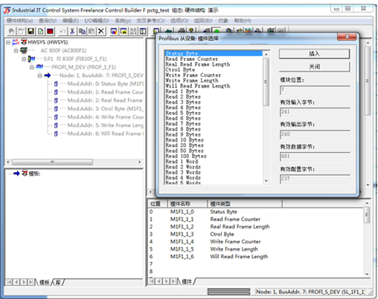Collapse the PROFI_M_DEV tree node
Image resolution: width=378 pixels, height=299 pixels.
coord(32,68)
